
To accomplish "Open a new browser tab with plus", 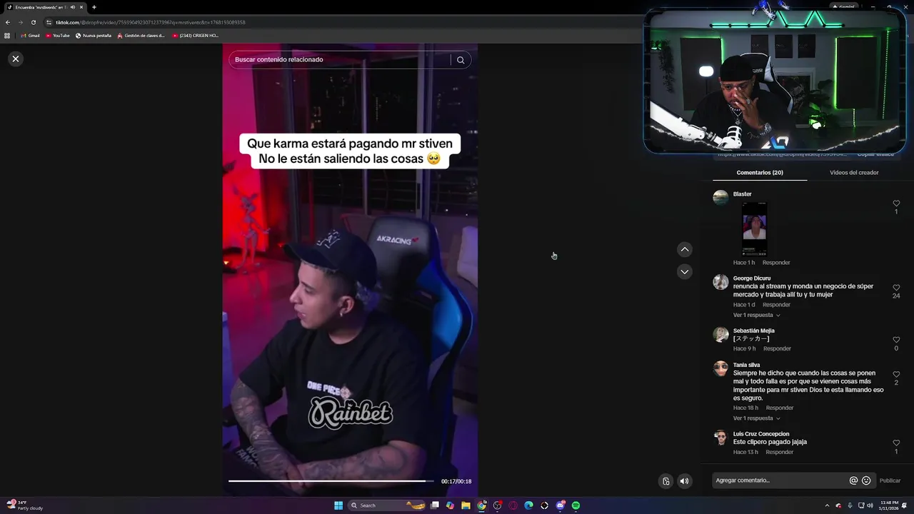I will [94, 7].
